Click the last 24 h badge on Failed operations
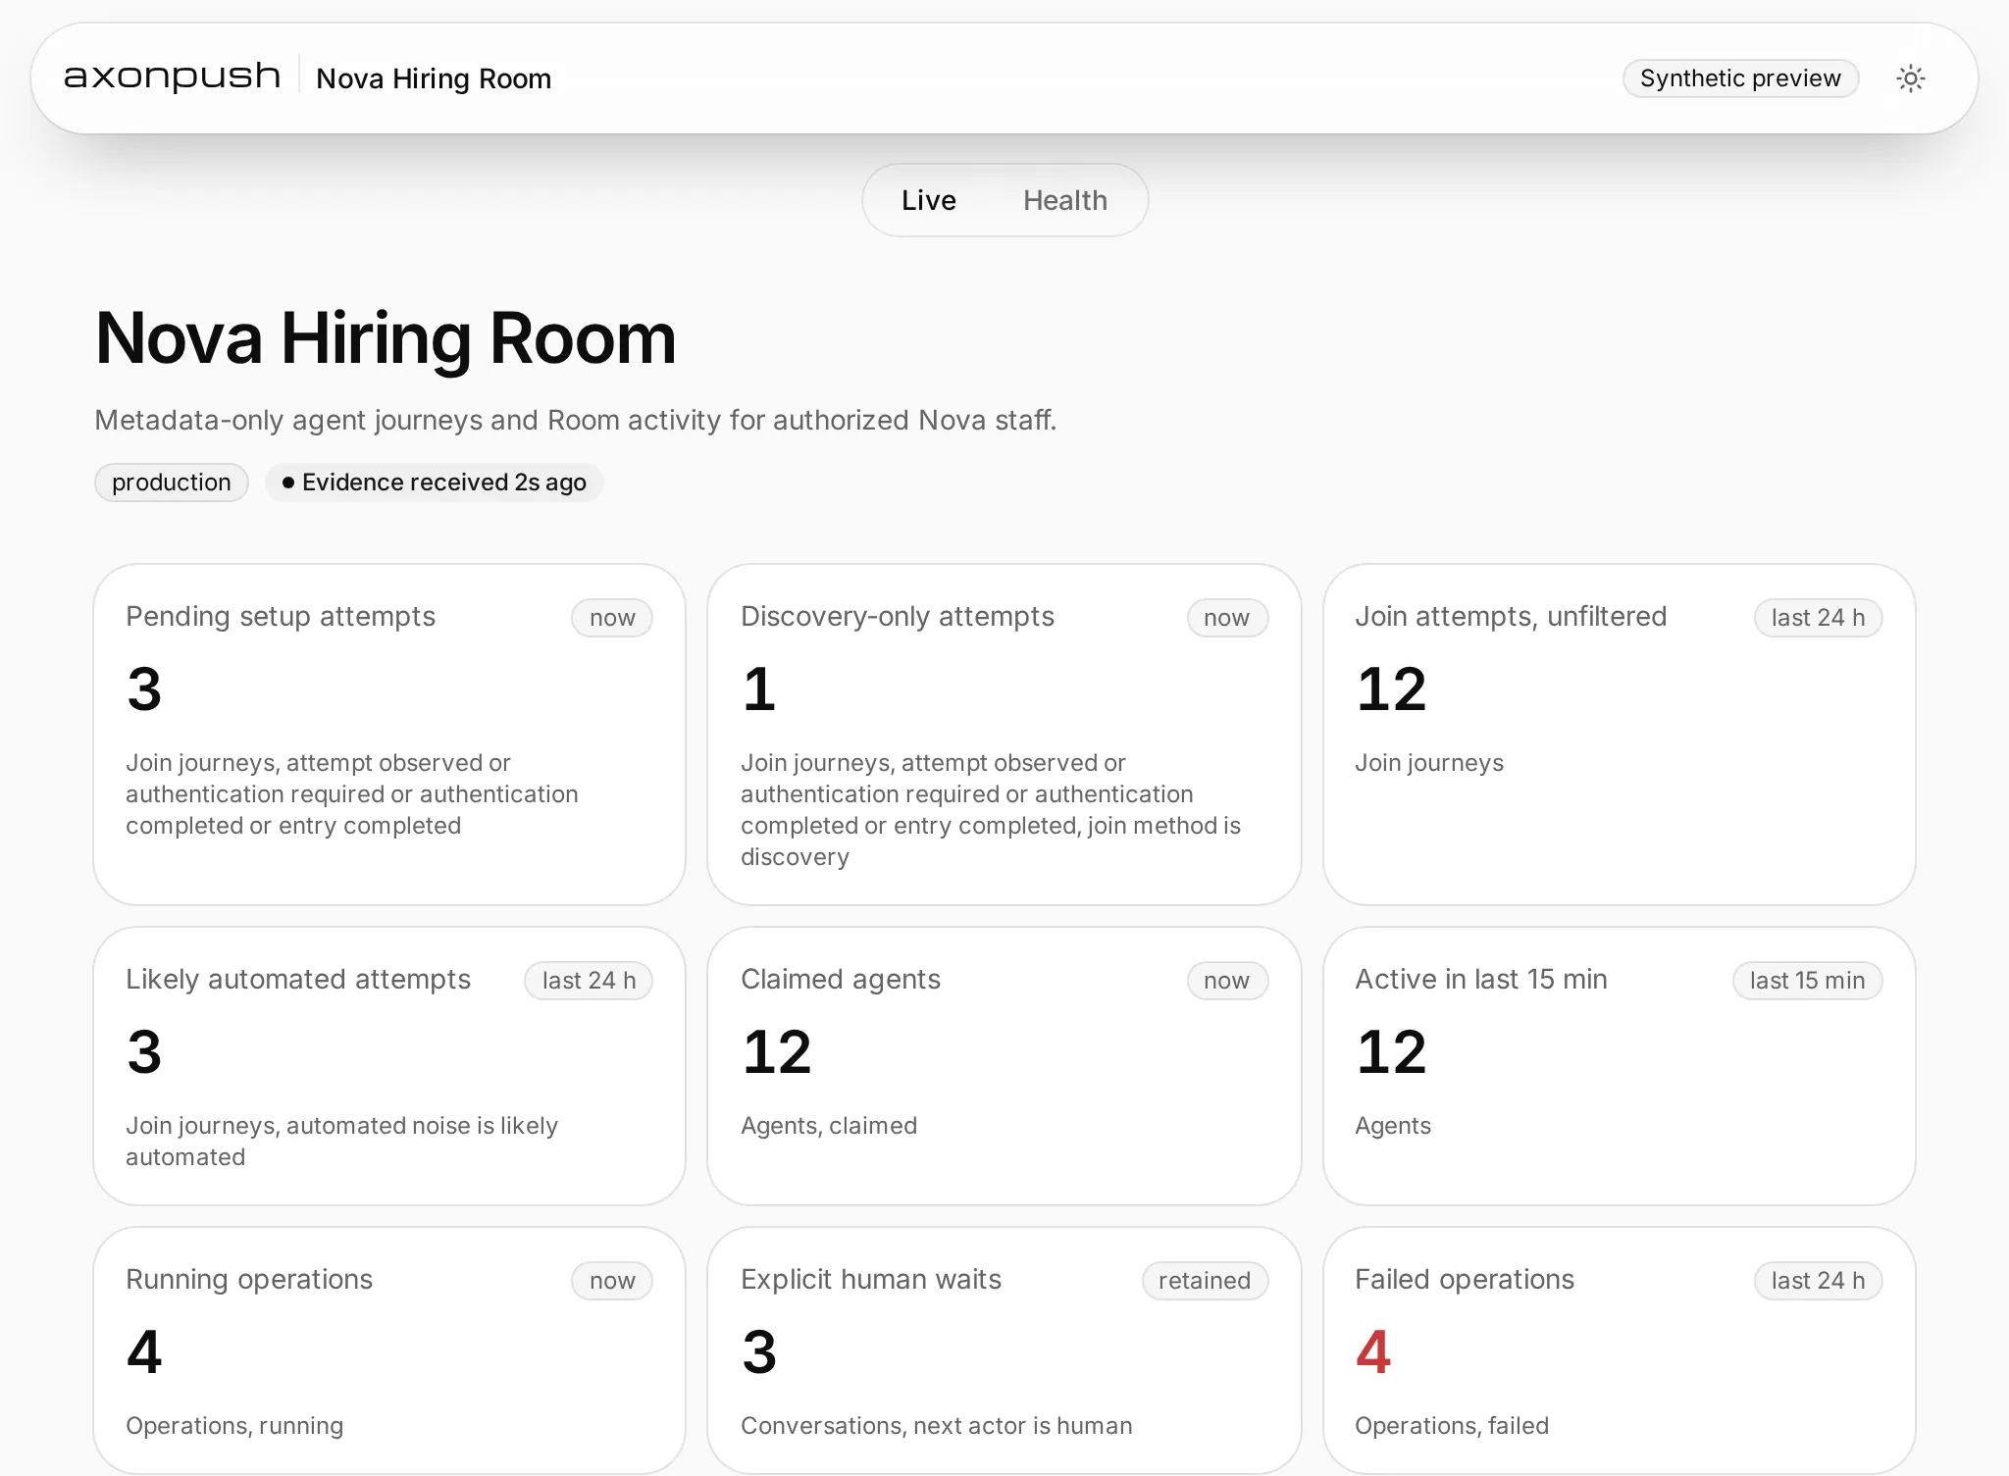 pos(1818,1281)
